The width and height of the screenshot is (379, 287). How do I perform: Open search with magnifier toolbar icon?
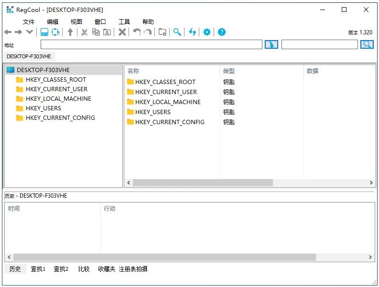177,32
